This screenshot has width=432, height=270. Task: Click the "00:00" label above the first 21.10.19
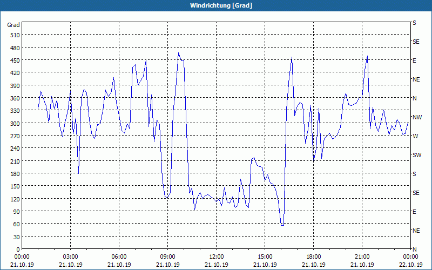pyautogui.click(x=22, y=257)
